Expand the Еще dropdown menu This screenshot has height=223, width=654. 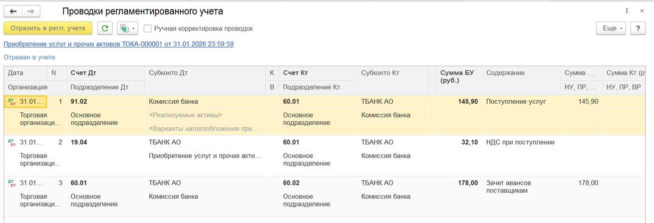coord(611,28)
